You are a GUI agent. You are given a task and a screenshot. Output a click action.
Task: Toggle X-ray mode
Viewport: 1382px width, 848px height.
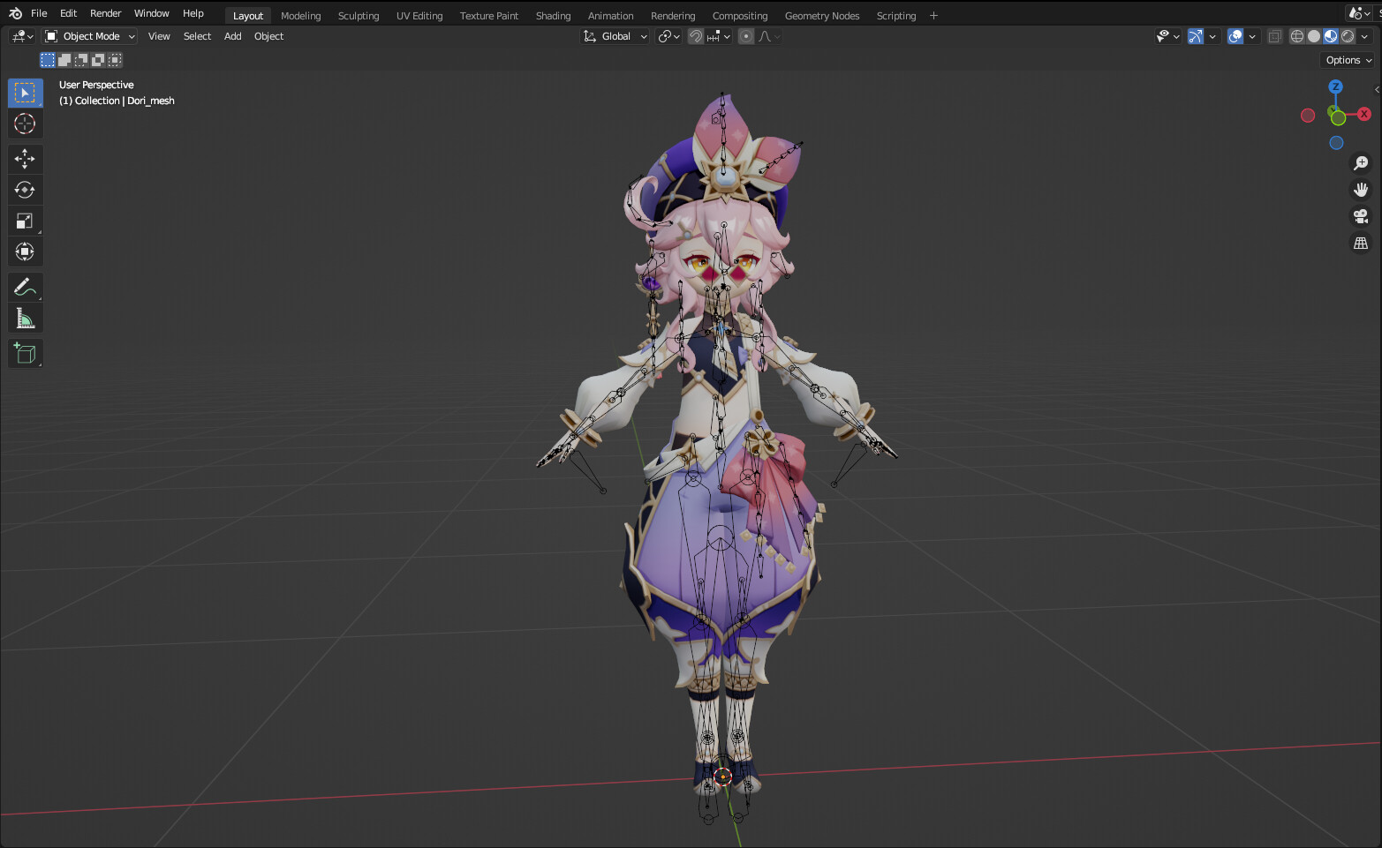point(1274,36)
